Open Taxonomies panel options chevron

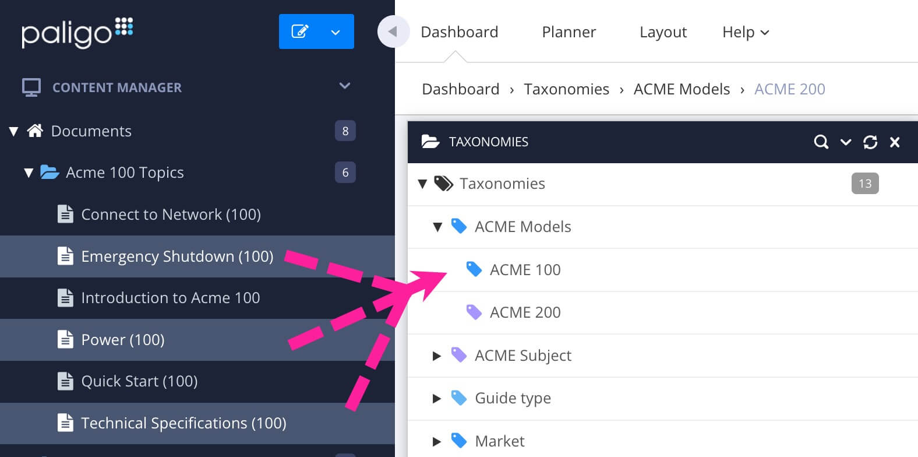(846, 142)
